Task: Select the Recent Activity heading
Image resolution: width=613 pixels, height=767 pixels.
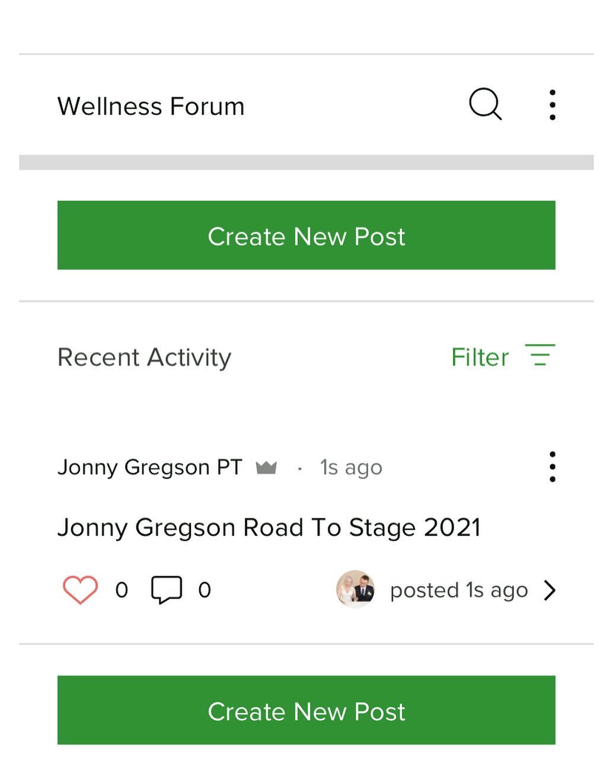Action: click(144, 358)
